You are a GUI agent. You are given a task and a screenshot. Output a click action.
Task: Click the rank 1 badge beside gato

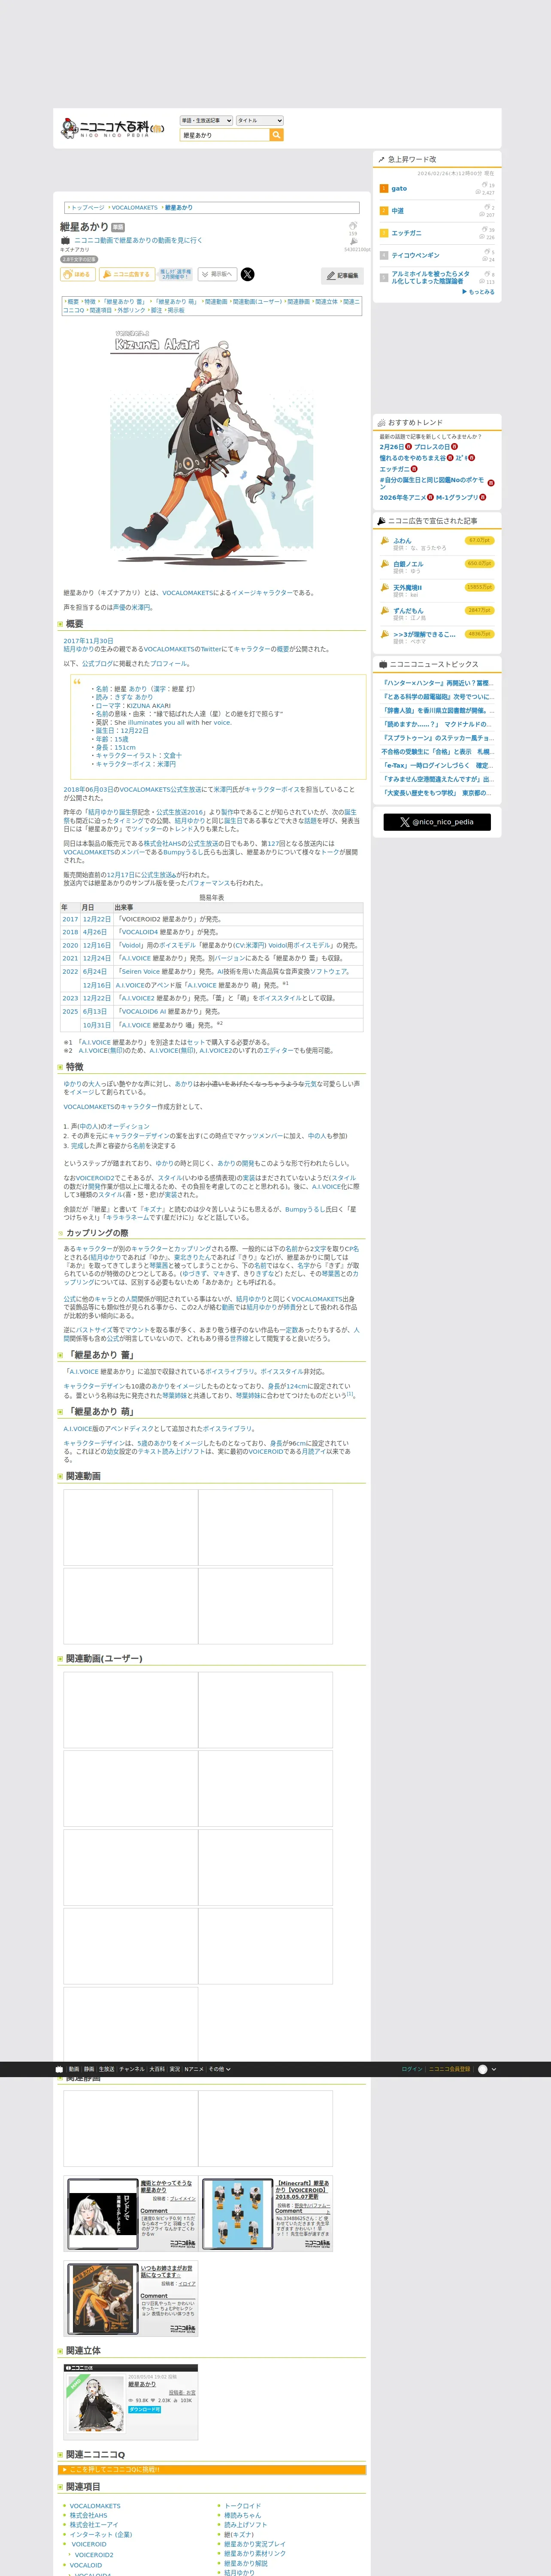pyautogui.click(x=384, y=188)
